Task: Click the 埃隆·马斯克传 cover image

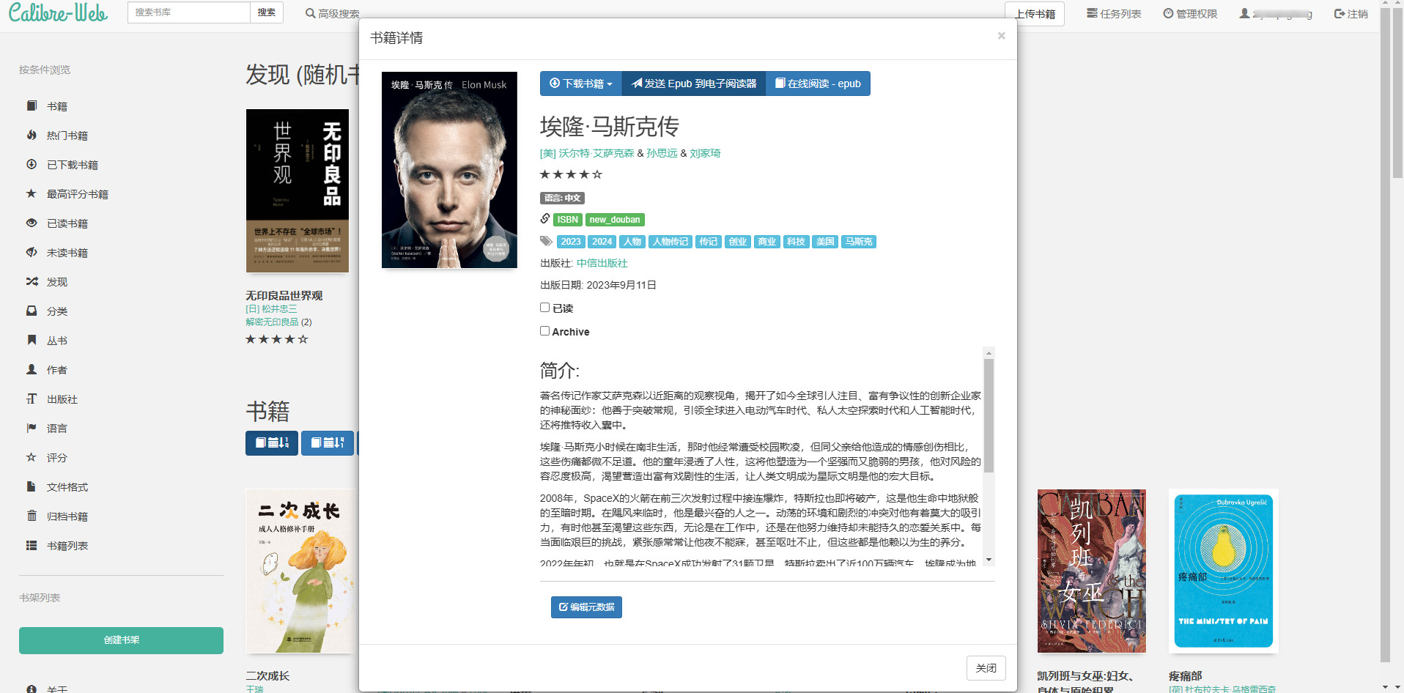Action: click(450, 170)
